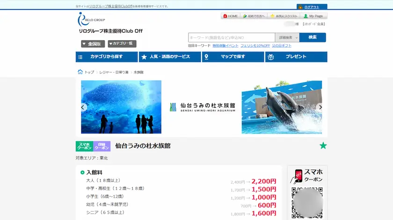This screenshot has height=220, width=393.
Task: Open the 詳細検索 dropdown
Action: (x=287, y=37)
